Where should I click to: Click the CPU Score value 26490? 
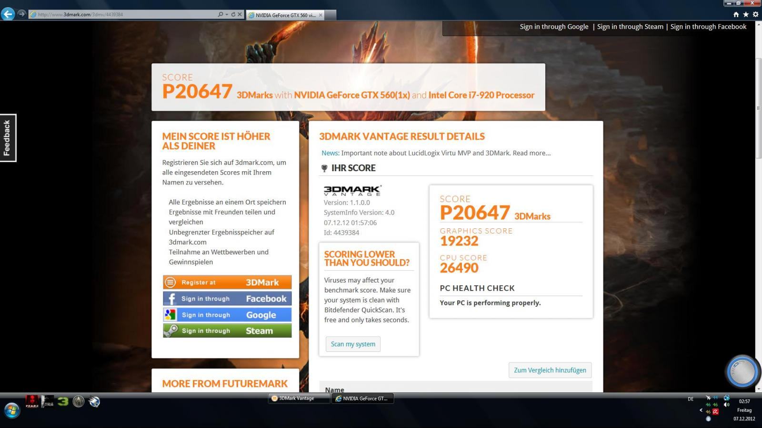pos(459,268)
